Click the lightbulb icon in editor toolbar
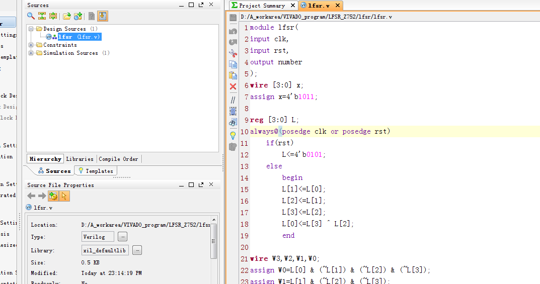This screenshot has height=284, width=540. point(233,135)
